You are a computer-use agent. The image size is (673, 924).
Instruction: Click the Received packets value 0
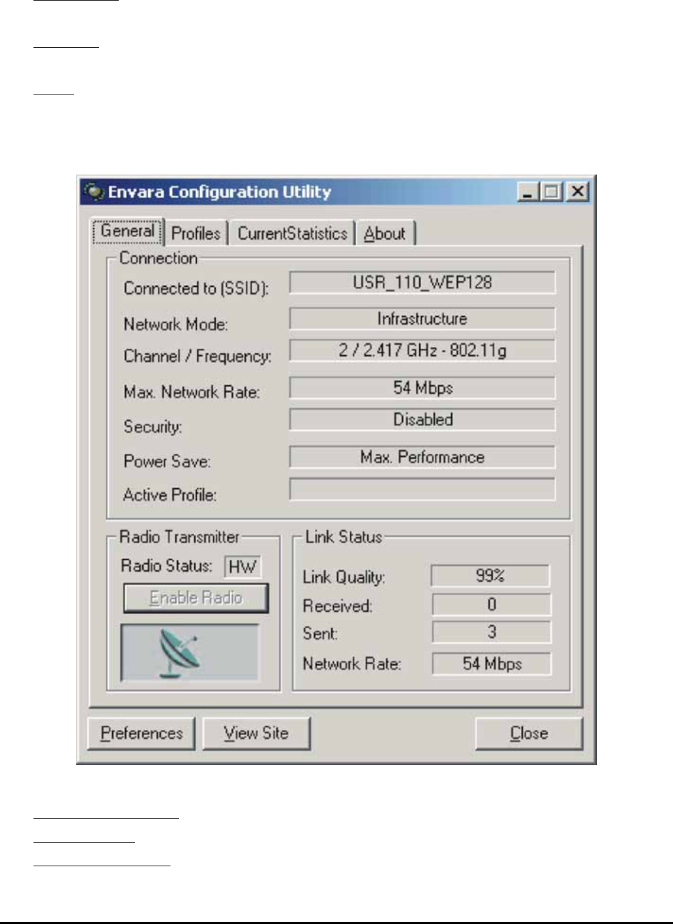point(491,604)
